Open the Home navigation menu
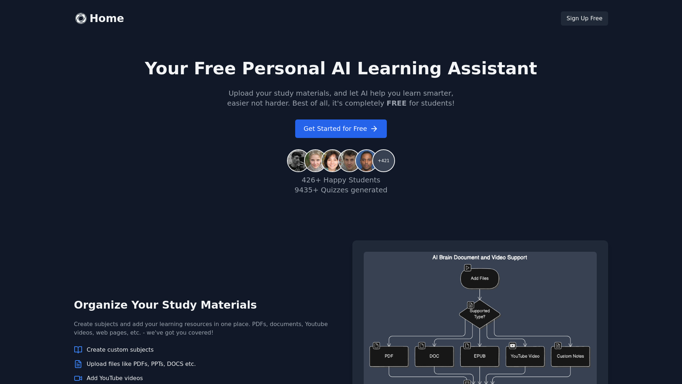Image resolution: width=682 pixels, height=384 pixels. 100,18
